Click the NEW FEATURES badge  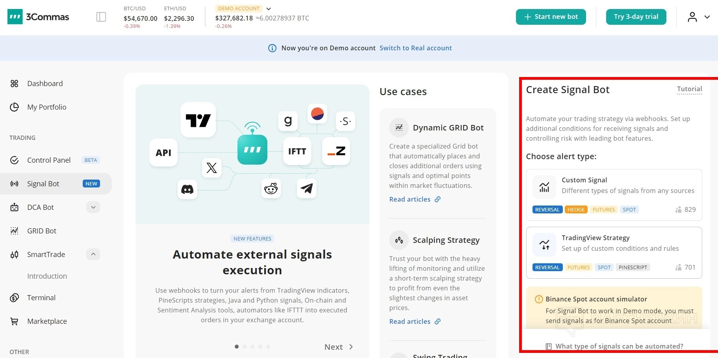click(x=252, y=239)
